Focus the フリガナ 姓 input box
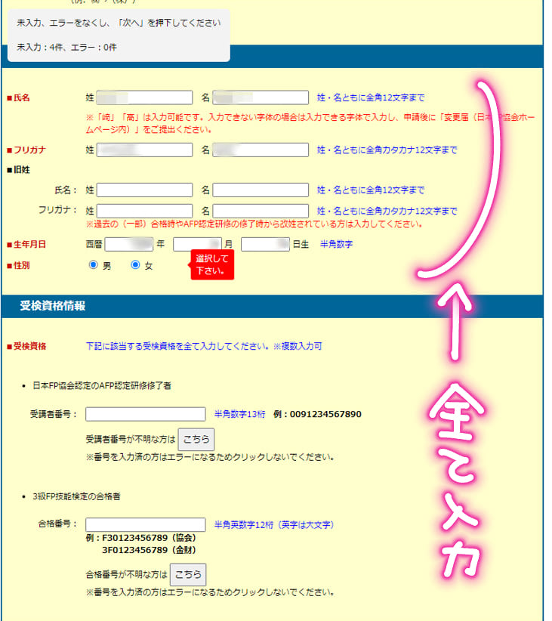552x621 pixels. 144,150
